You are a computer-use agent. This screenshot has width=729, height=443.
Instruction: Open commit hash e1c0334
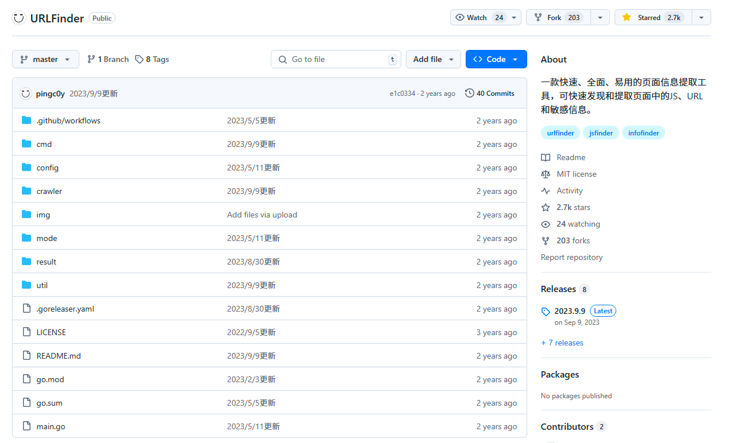click(402, 94)
